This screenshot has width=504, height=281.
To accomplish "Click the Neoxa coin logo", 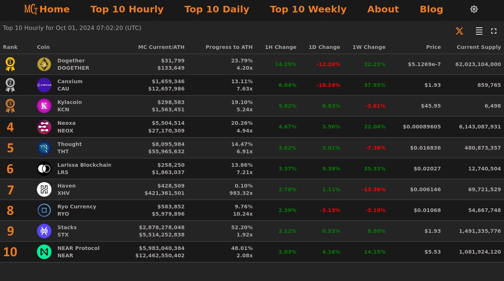I will 44,127.
